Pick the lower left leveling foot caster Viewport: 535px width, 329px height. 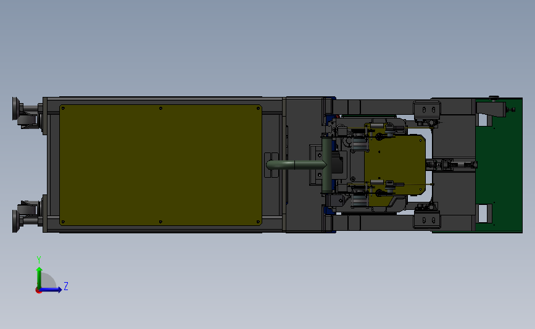click(x=27, y=217)
